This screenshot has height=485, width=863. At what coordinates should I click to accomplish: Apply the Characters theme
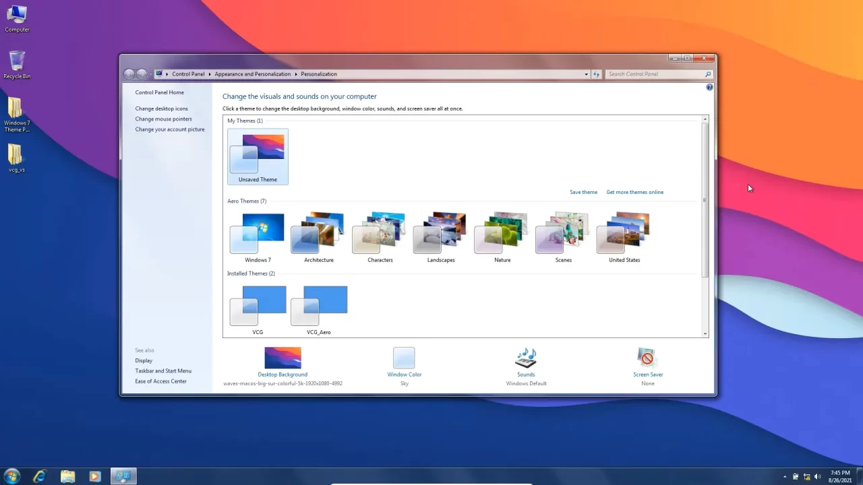pyautogui.click(x=380, y=237)
